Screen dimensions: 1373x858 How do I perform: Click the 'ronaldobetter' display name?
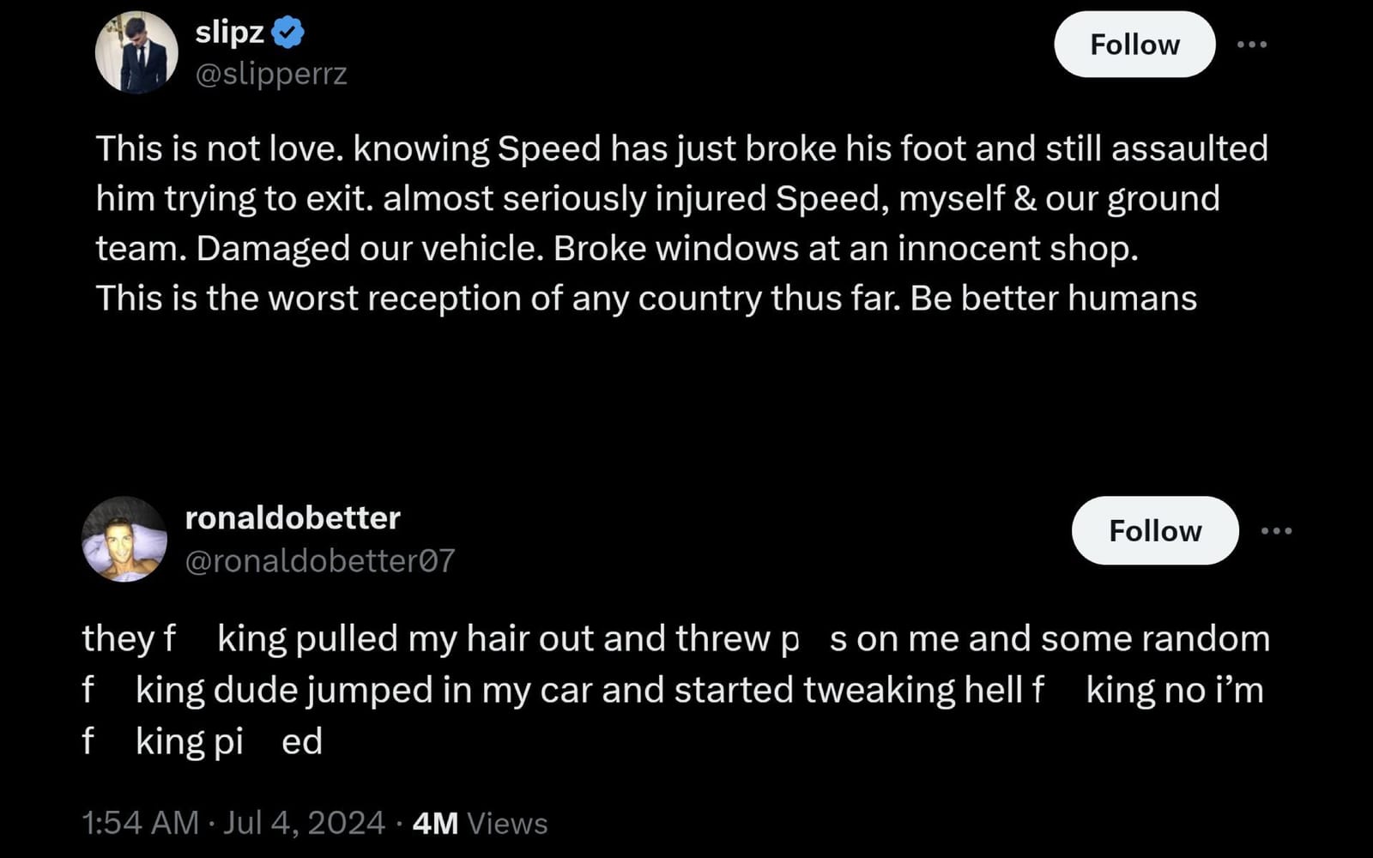(x=293, y=517)
